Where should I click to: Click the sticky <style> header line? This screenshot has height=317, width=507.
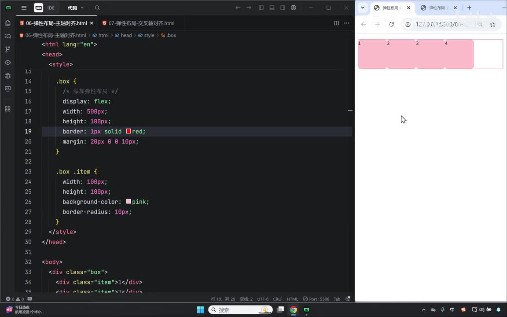point(61,64)
